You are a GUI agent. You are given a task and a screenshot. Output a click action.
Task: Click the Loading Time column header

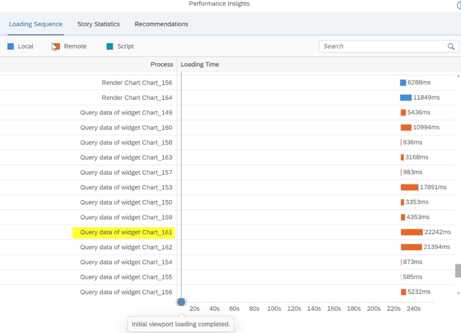tap(200, 64)
